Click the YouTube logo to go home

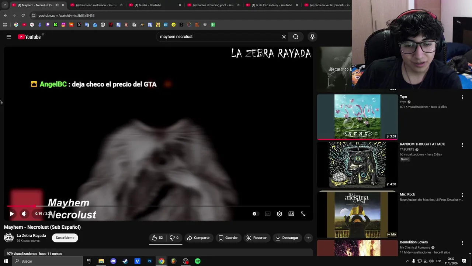(29, 37)
